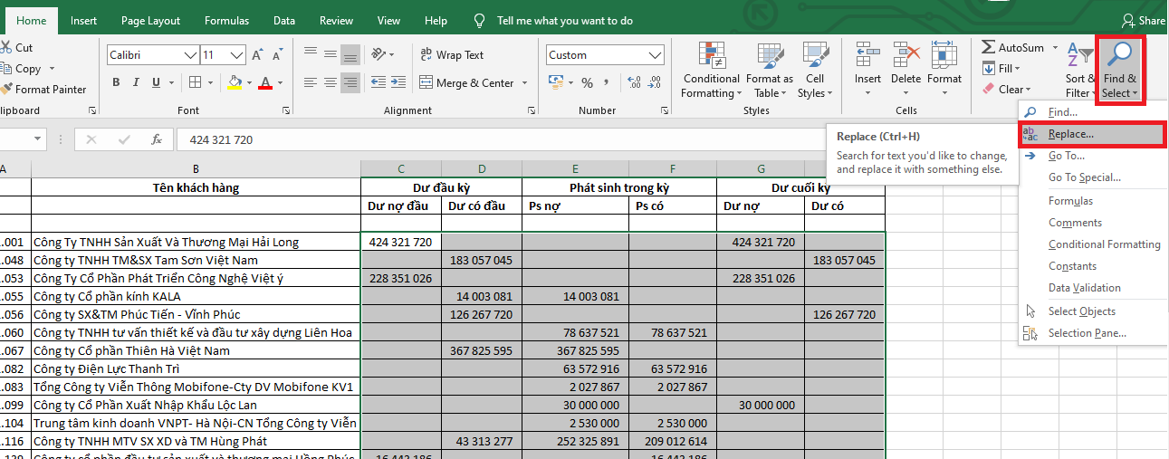Open the Conditional Formatting icon in Styles

(711, 55)
